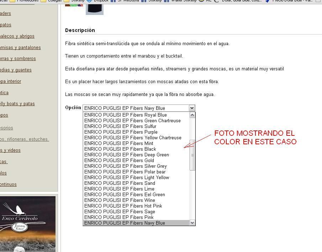Open the Opción dropdown arrow

192,108
